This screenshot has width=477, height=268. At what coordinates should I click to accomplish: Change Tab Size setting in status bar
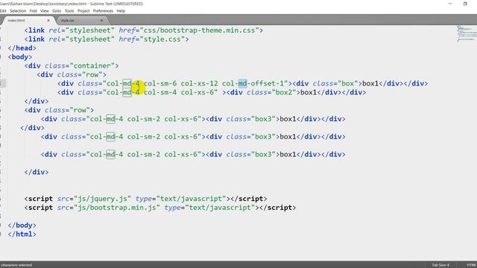click(x=440, y=265)
